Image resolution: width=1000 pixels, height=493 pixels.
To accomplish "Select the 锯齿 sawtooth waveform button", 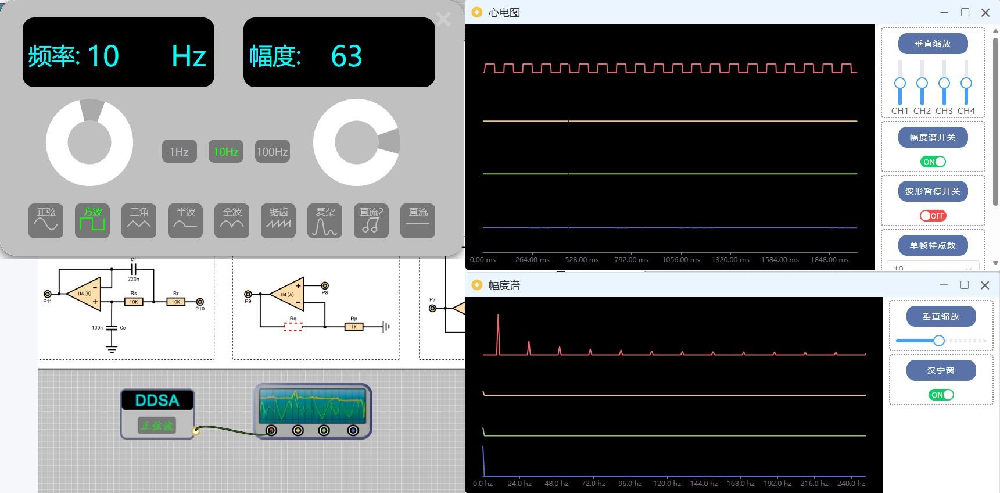I will pyautogui.click(x=278, y=221).
